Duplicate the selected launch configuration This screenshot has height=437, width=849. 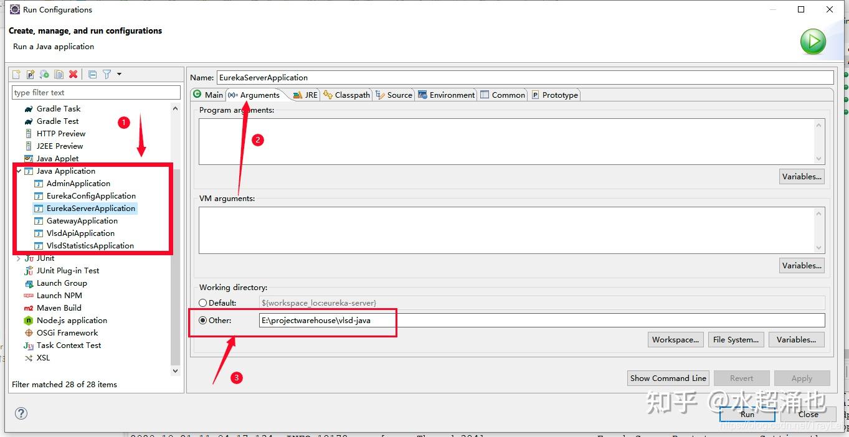point(59,74)
